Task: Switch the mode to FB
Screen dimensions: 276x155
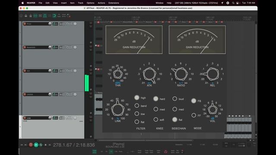Action: (x=194, y=101)
